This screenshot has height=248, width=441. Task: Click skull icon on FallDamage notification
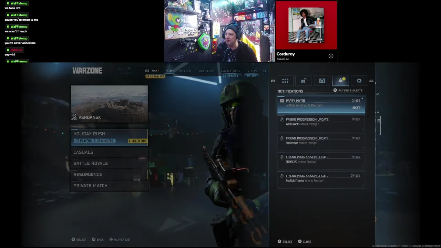(282, 138)
